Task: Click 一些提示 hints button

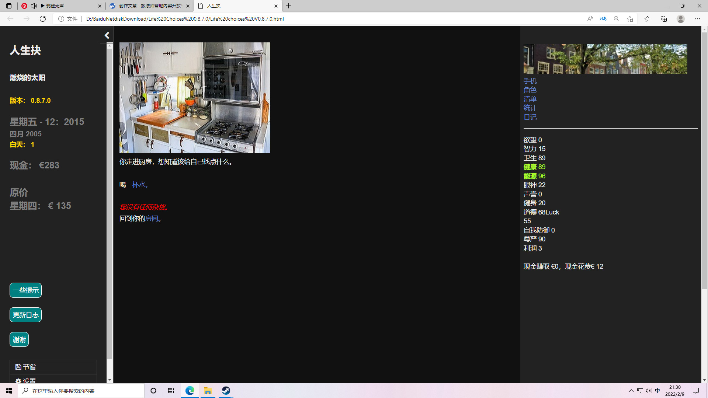Action: (x=25, y=290)
